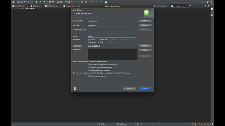Switch to Node.java editor tab
This screenshot has height=126, width=225.
[67, 6]
